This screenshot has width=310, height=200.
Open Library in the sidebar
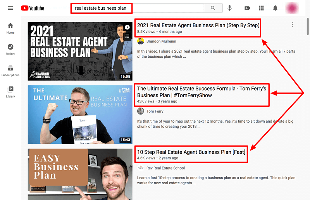click(x=10, y=92)
